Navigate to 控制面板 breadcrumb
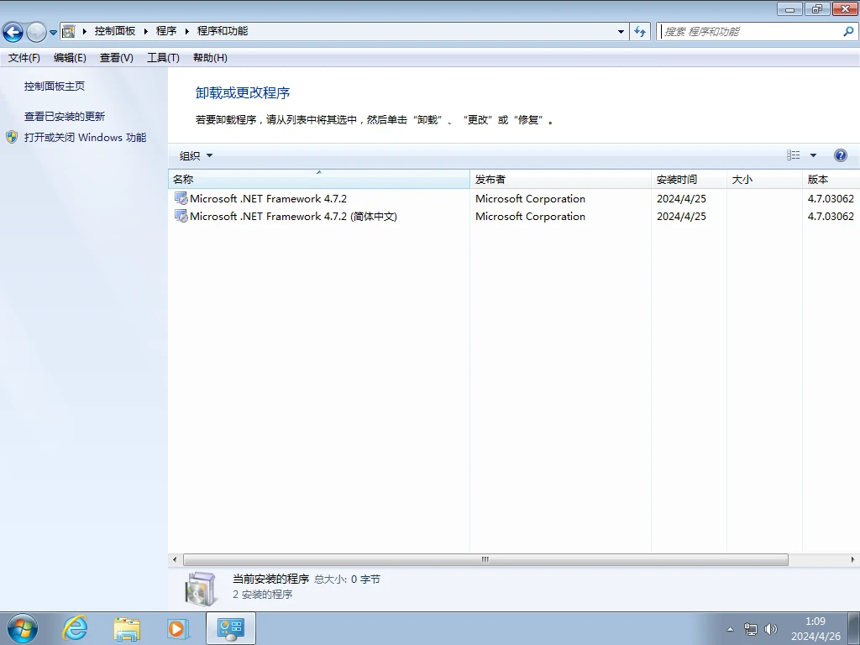860x645 pixels. click(x=114, y=31)
